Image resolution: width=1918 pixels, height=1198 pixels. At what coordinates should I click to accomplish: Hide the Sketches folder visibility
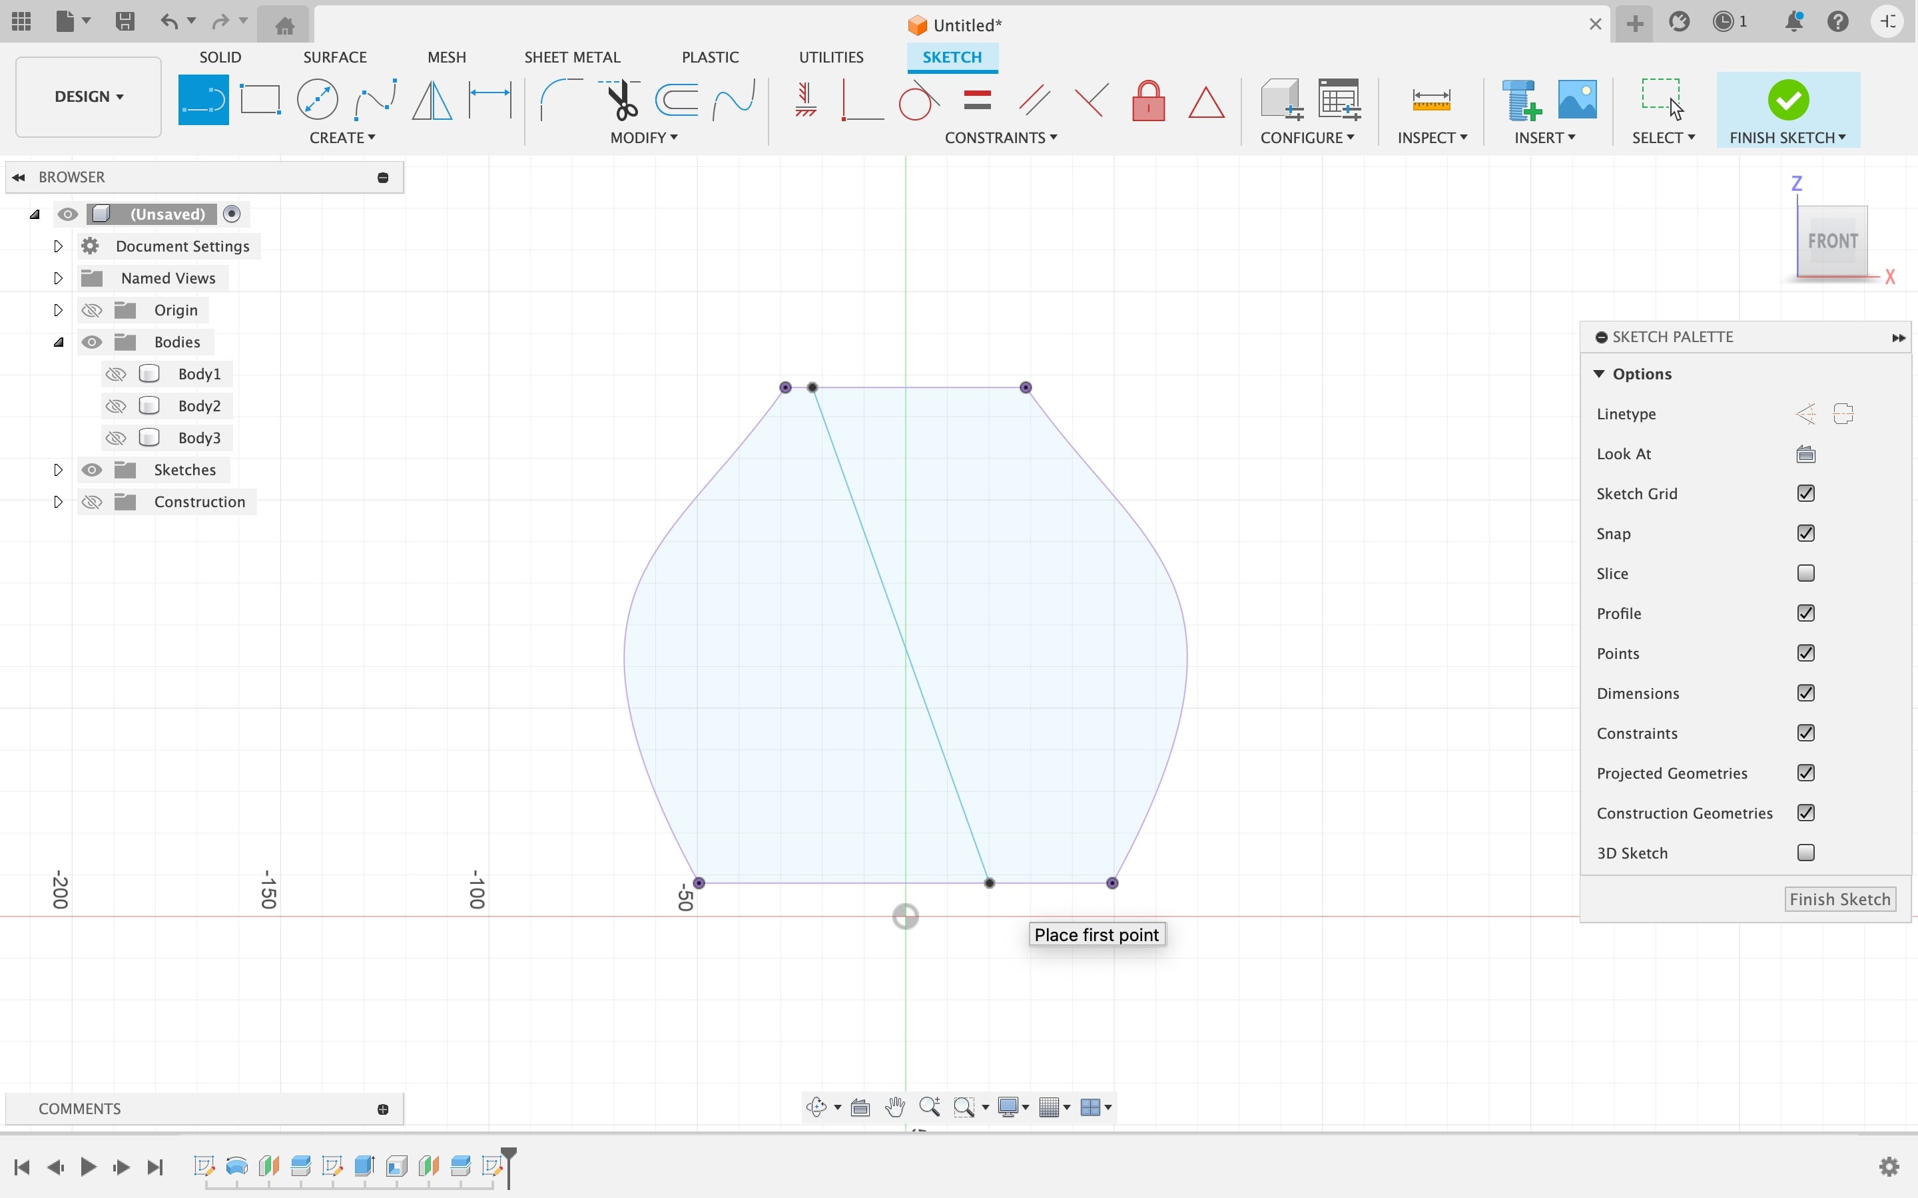point(92,470)
